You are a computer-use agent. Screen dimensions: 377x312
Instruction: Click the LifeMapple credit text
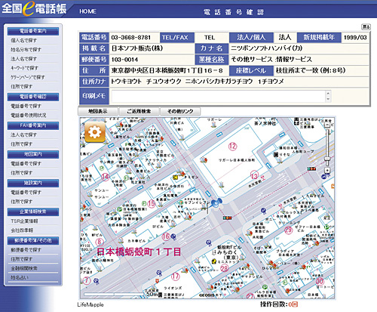click(90, 304)
